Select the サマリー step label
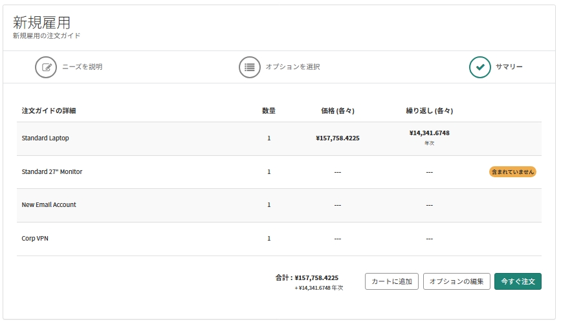This screenshot has height=326, width=561. pos(509,67)
